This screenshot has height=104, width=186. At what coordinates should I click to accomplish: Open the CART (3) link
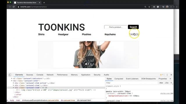pyautogui.click(x=134, y=34)
